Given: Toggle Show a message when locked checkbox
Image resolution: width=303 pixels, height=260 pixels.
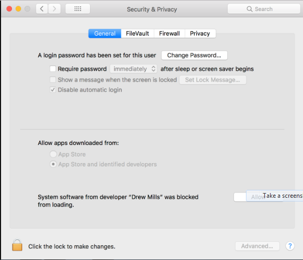Looking at the screenshot, I should pos(53,80).
